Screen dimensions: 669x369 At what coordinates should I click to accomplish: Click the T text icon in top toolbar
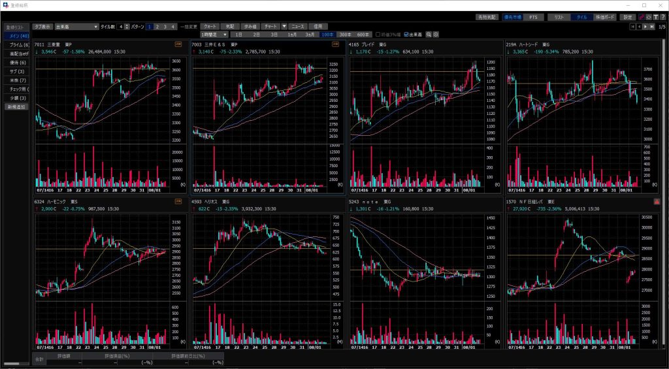(655, 17)
